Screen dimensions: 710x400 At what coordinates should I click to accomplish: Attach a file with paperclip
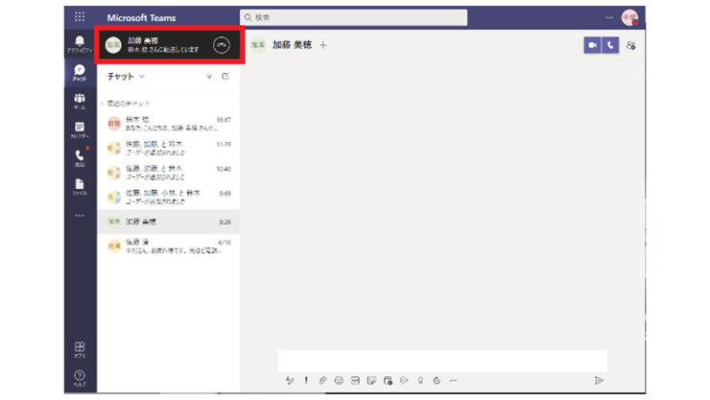[x=322, y=381]
